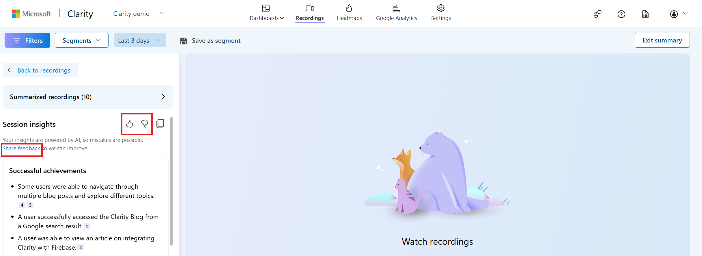Click the Watch recordings heading
The image size is (702, 256).
pos(437,242)
